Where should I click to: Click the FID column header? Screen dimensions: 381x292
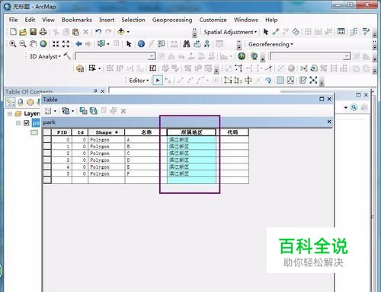point(62,132)
